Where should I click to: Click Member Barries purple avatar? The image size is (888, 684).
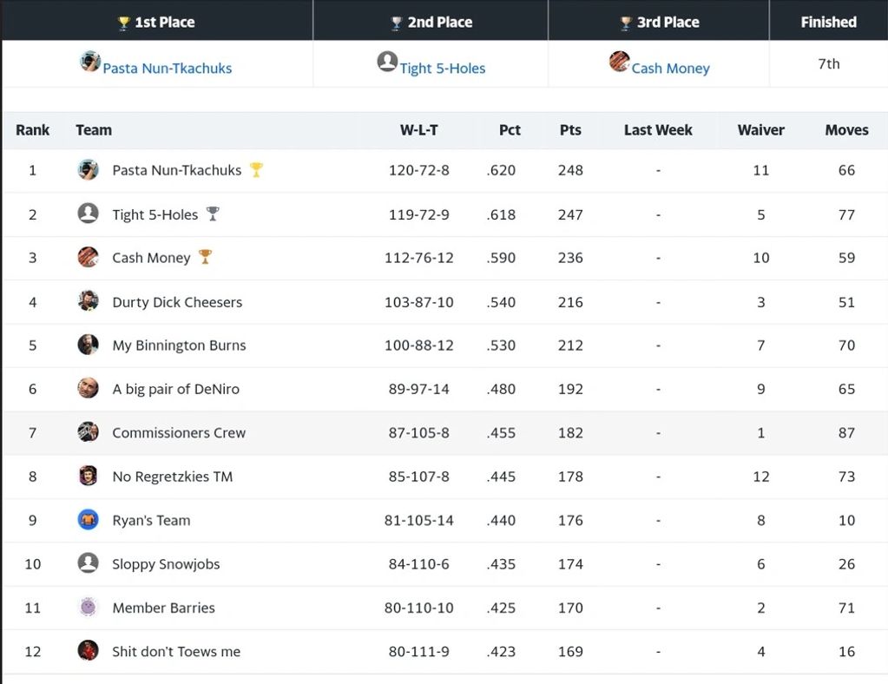coord(88,608)
